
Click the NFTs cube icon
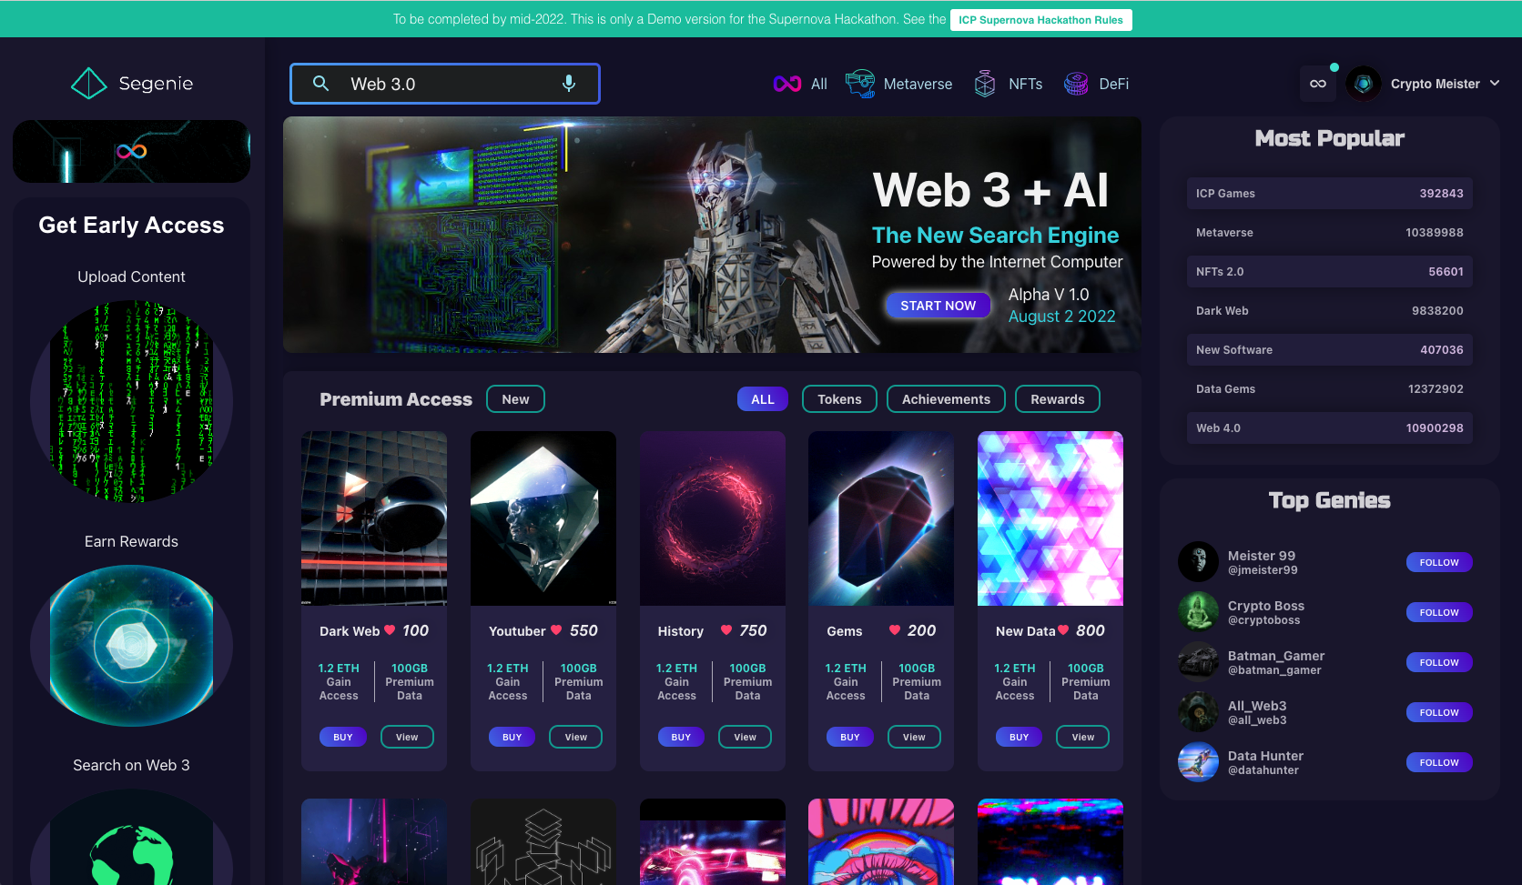985,84
